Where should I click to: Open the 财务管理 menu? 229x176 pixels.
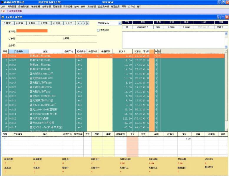coord(68,6)
